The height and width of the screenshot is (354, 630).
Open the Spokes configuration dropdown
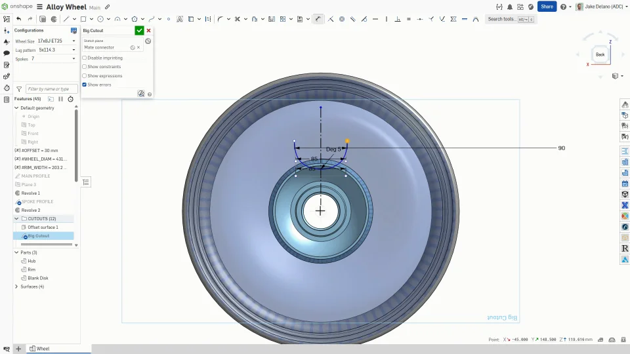click(x=52, y=59)
